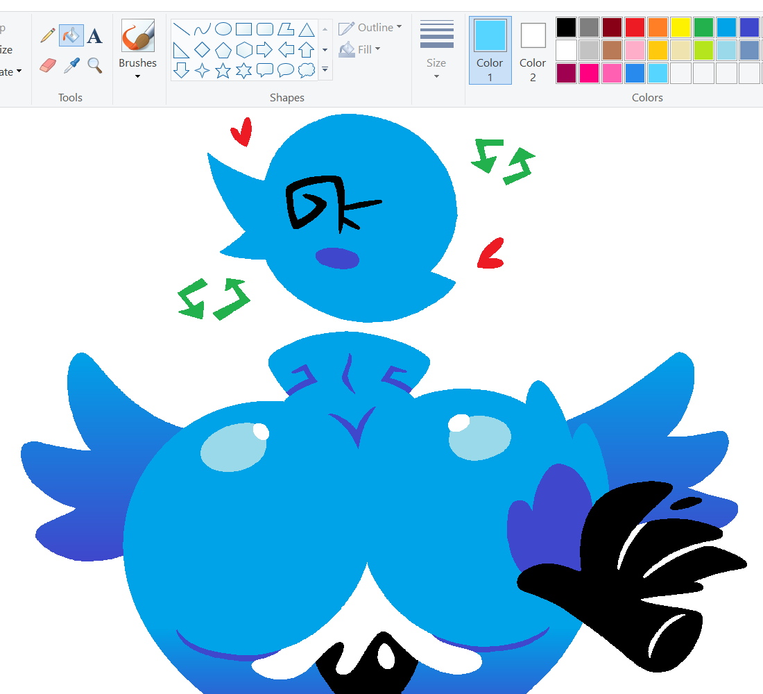Screen dimensions: 763x694
Task: Pick the dark red palette swatch
Action: click(x=612, y=27)
